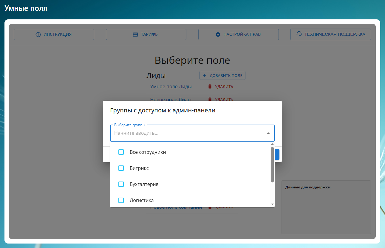Open the Умное поле Лиды link
The image size is (385, 248).
[x=171, y=86]
